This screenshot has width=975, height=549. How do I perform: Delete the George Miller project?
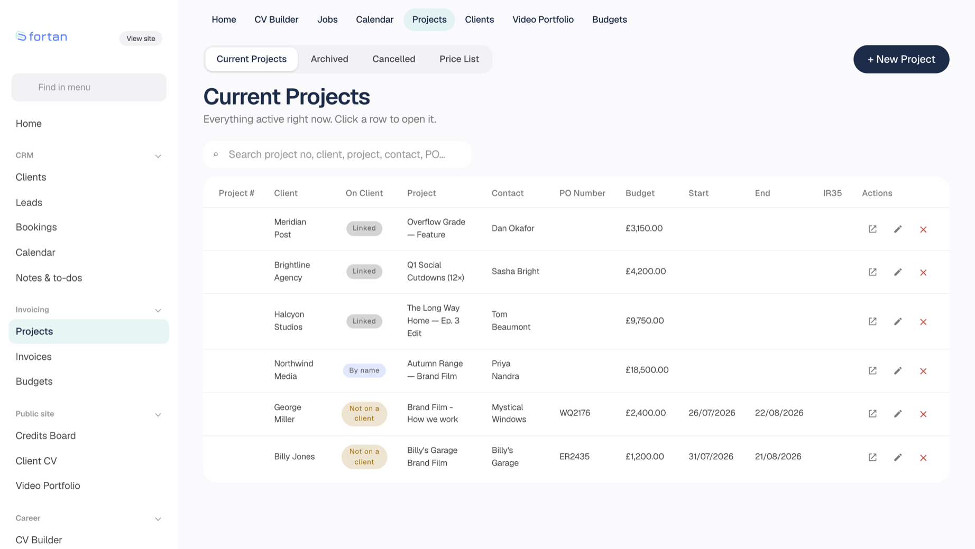pyautogui.click(x=923, y=414)
